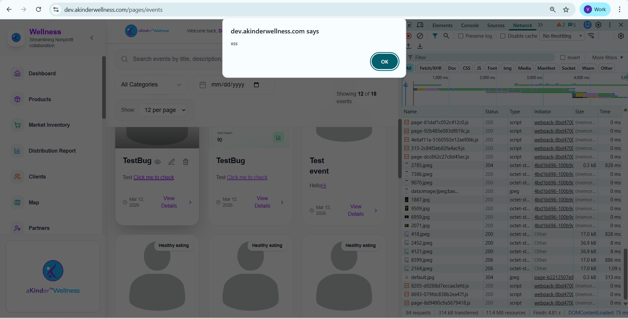Check the Disable cache option
Viewport: 628px width, 319px height.
503,36
